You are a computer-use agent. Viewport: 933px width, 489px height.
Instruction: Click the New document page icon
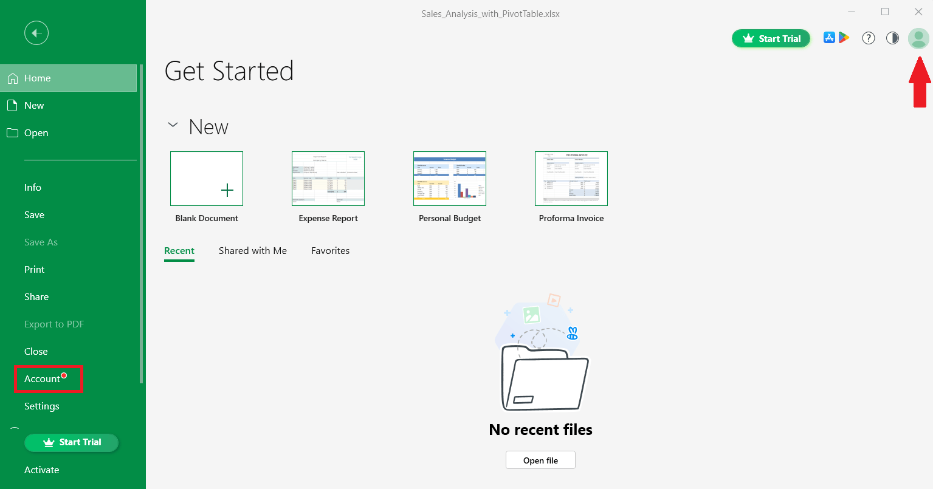12,106
